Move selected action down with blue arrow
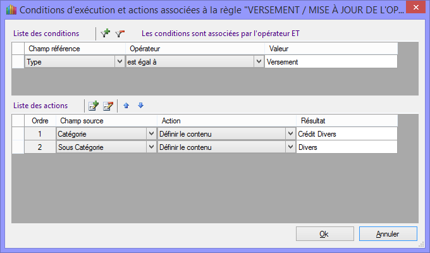This screenshot has width=430, height=253. 140,106
